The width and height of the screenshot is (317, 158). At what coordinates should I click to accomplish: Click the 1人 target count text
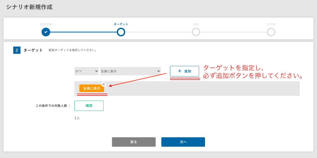tap(77, 118)
